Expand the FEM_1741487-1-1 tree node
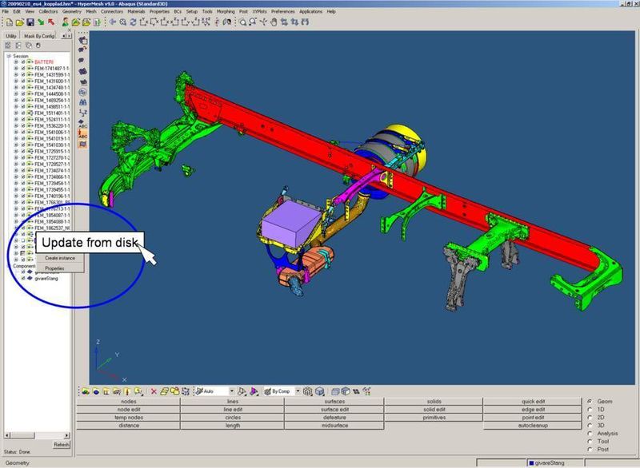Image resolution: width=640 pixels, height=468 pixels. click(x=15, y=69)
